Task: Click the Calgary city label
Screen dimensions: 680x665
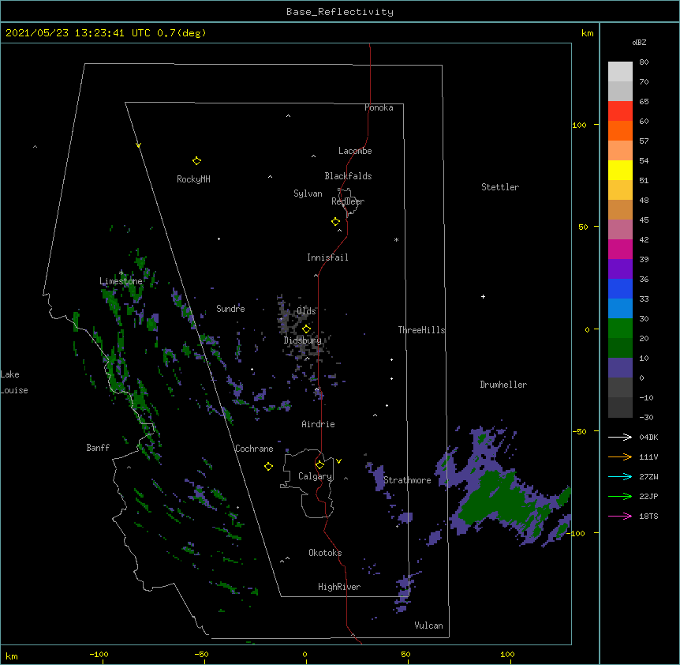Action: 316,476
